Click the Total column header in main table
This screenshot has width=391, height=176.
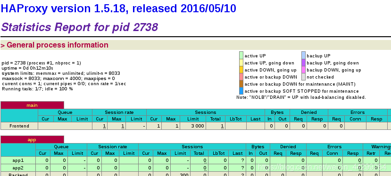pos(216,119)
